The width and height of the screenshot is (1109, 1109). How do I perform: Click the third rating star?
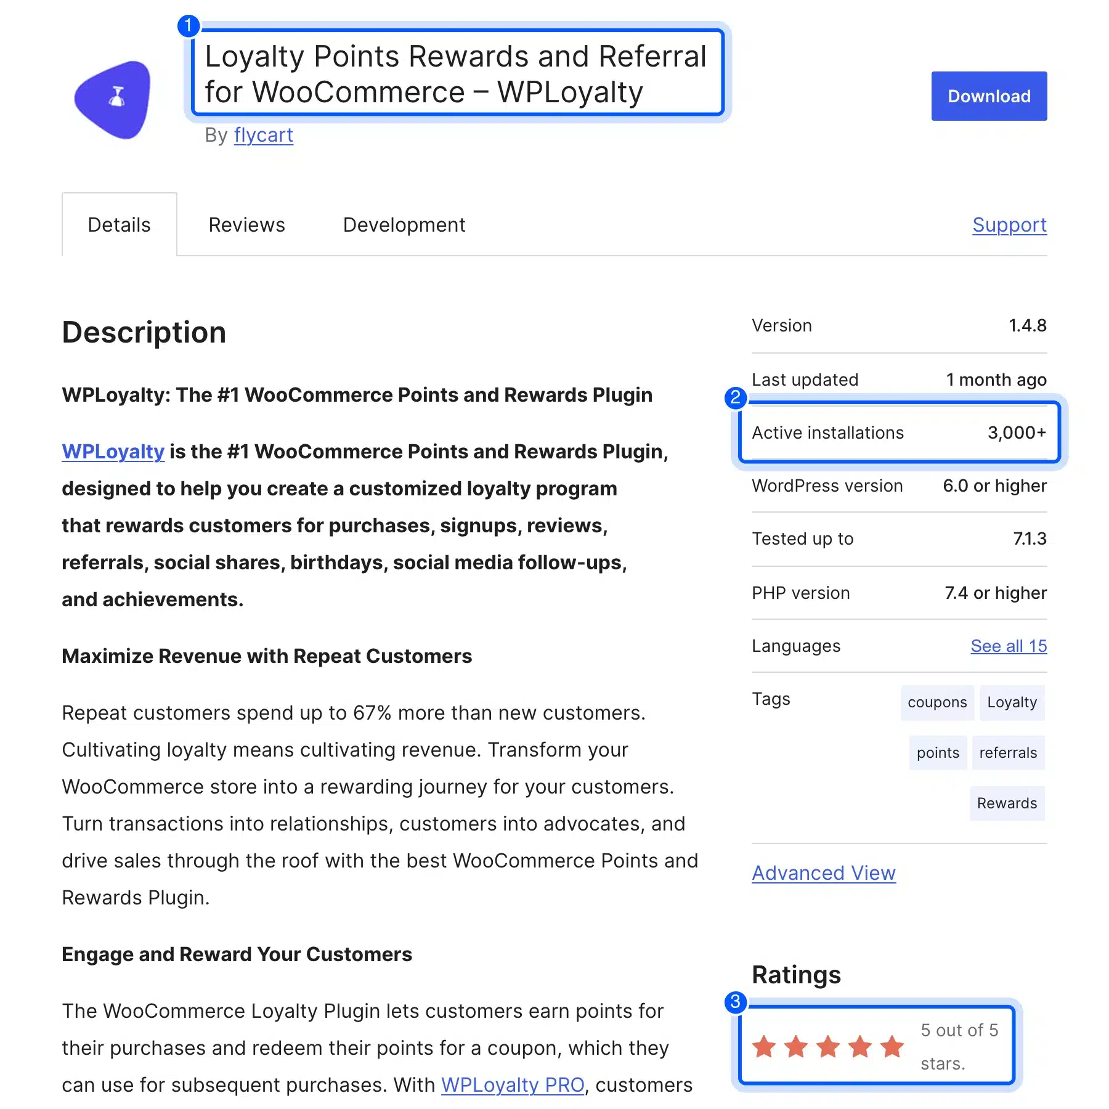pos(828,1046)
